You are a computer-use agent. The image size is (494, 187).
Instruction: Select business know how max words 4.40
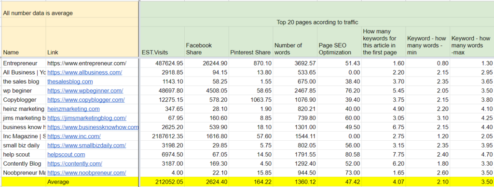click(x=472, y=127)
